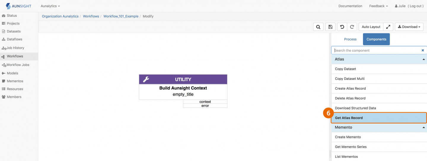Save the workflow with the floppy icon

pos(330,27)
